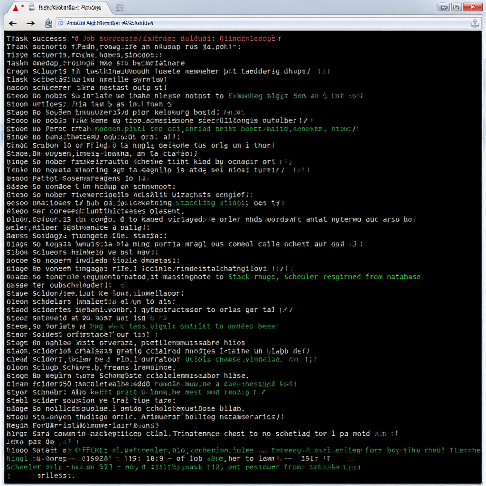Image resolution: width=486 pixels, height=486 pixels.
Task: Click the line beginning "Stogu Sta"
Action: pos(145,417)
